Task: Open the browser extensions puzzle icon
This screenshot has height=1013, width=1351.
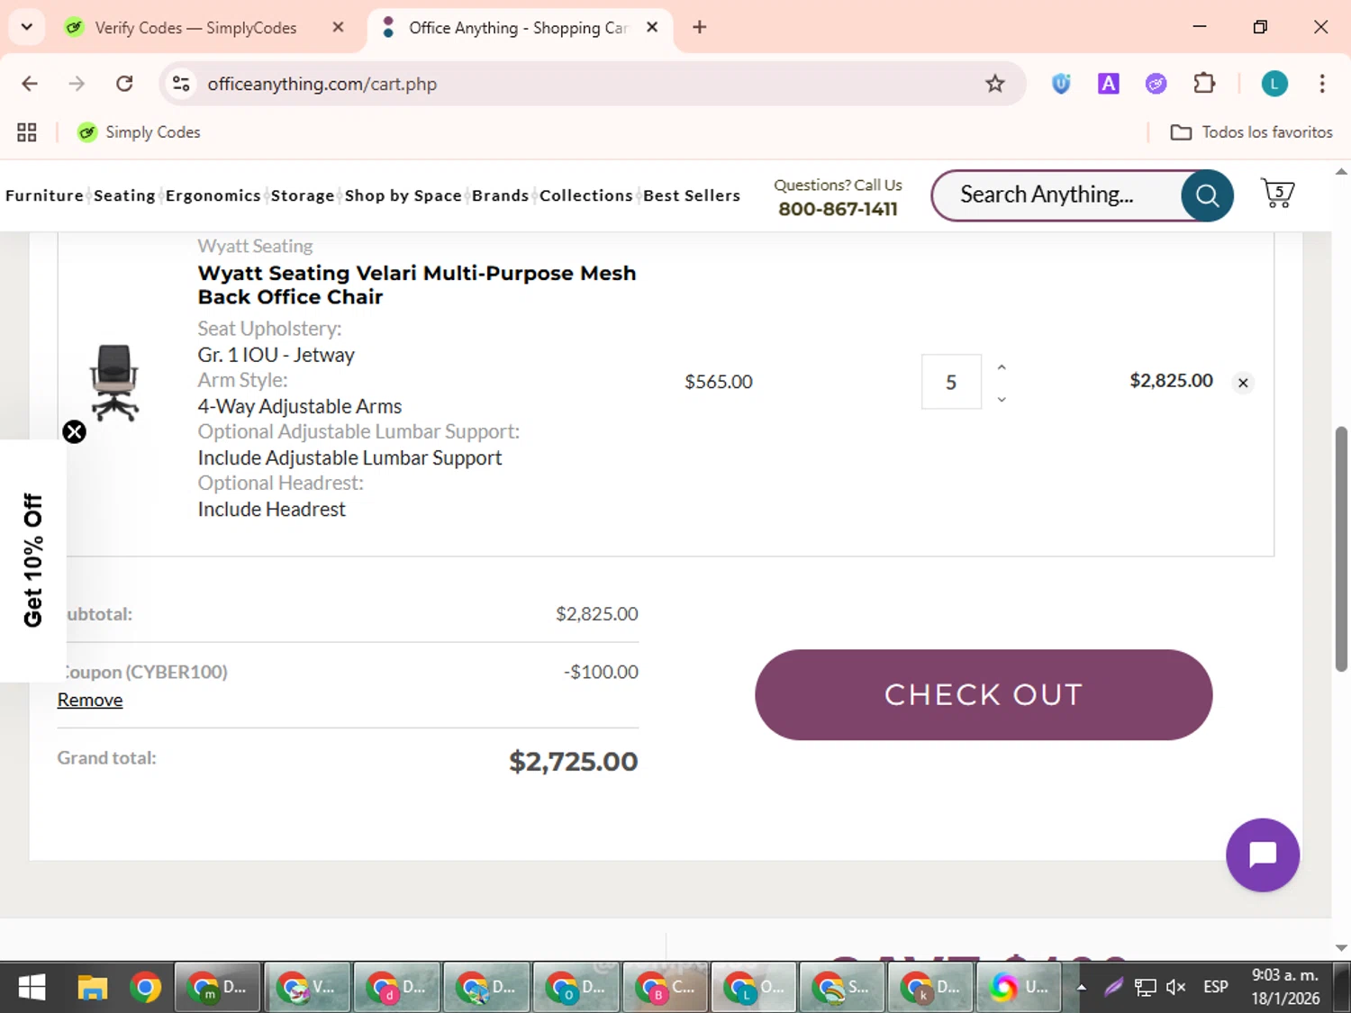Action: click(1204, 84)
